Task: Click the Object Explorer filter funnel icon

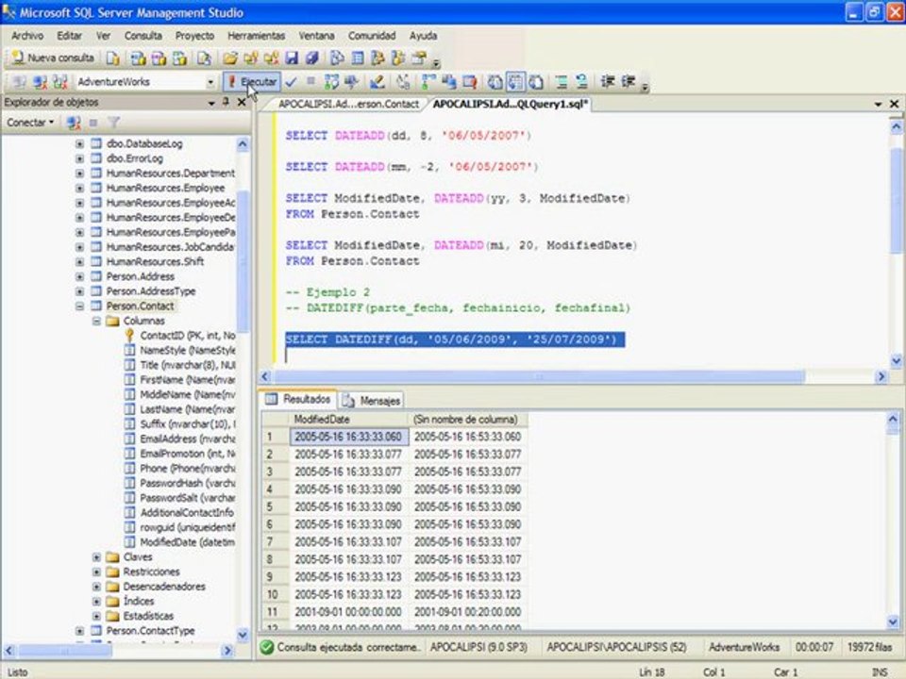Action: pyautogui.click(x=113, y=123)
